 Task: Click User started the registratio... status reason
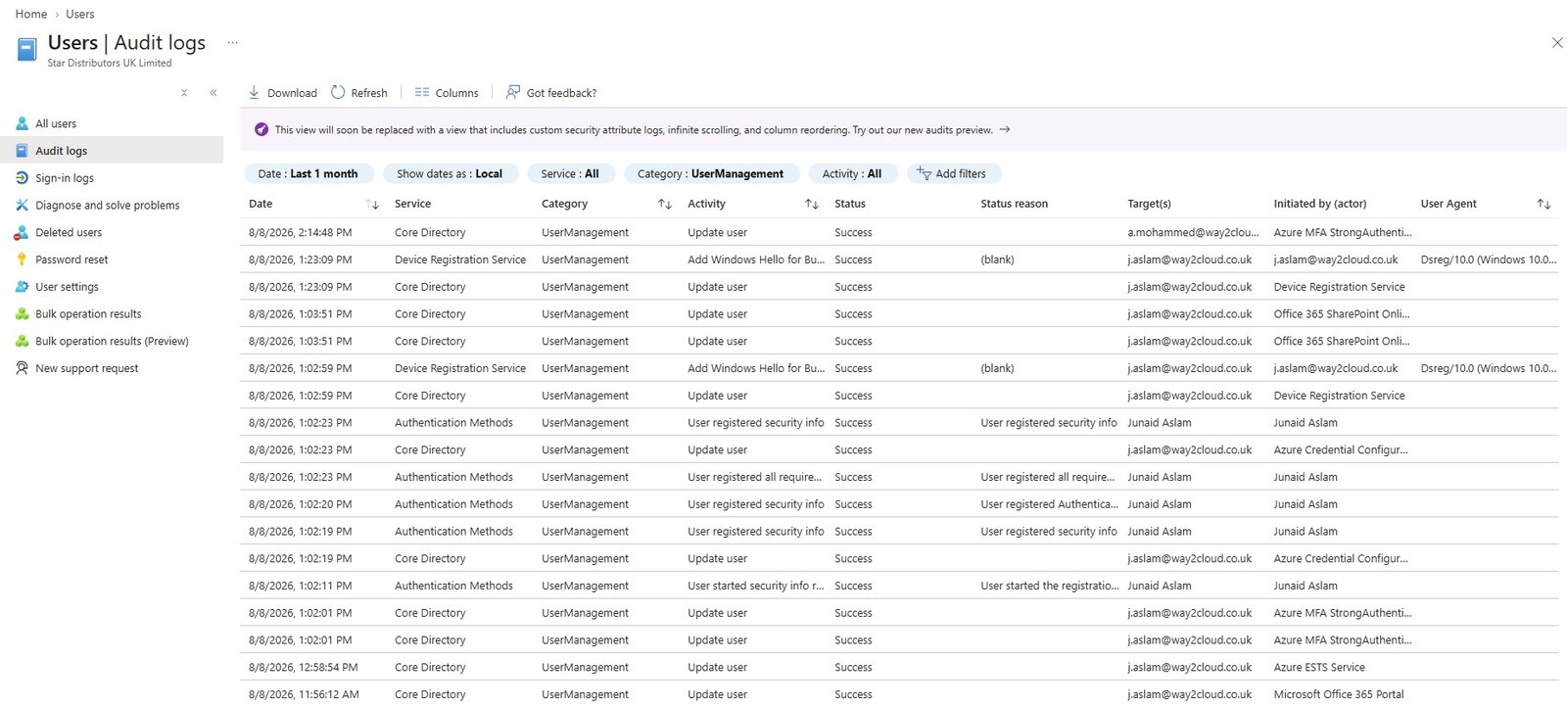[1049, 586]
